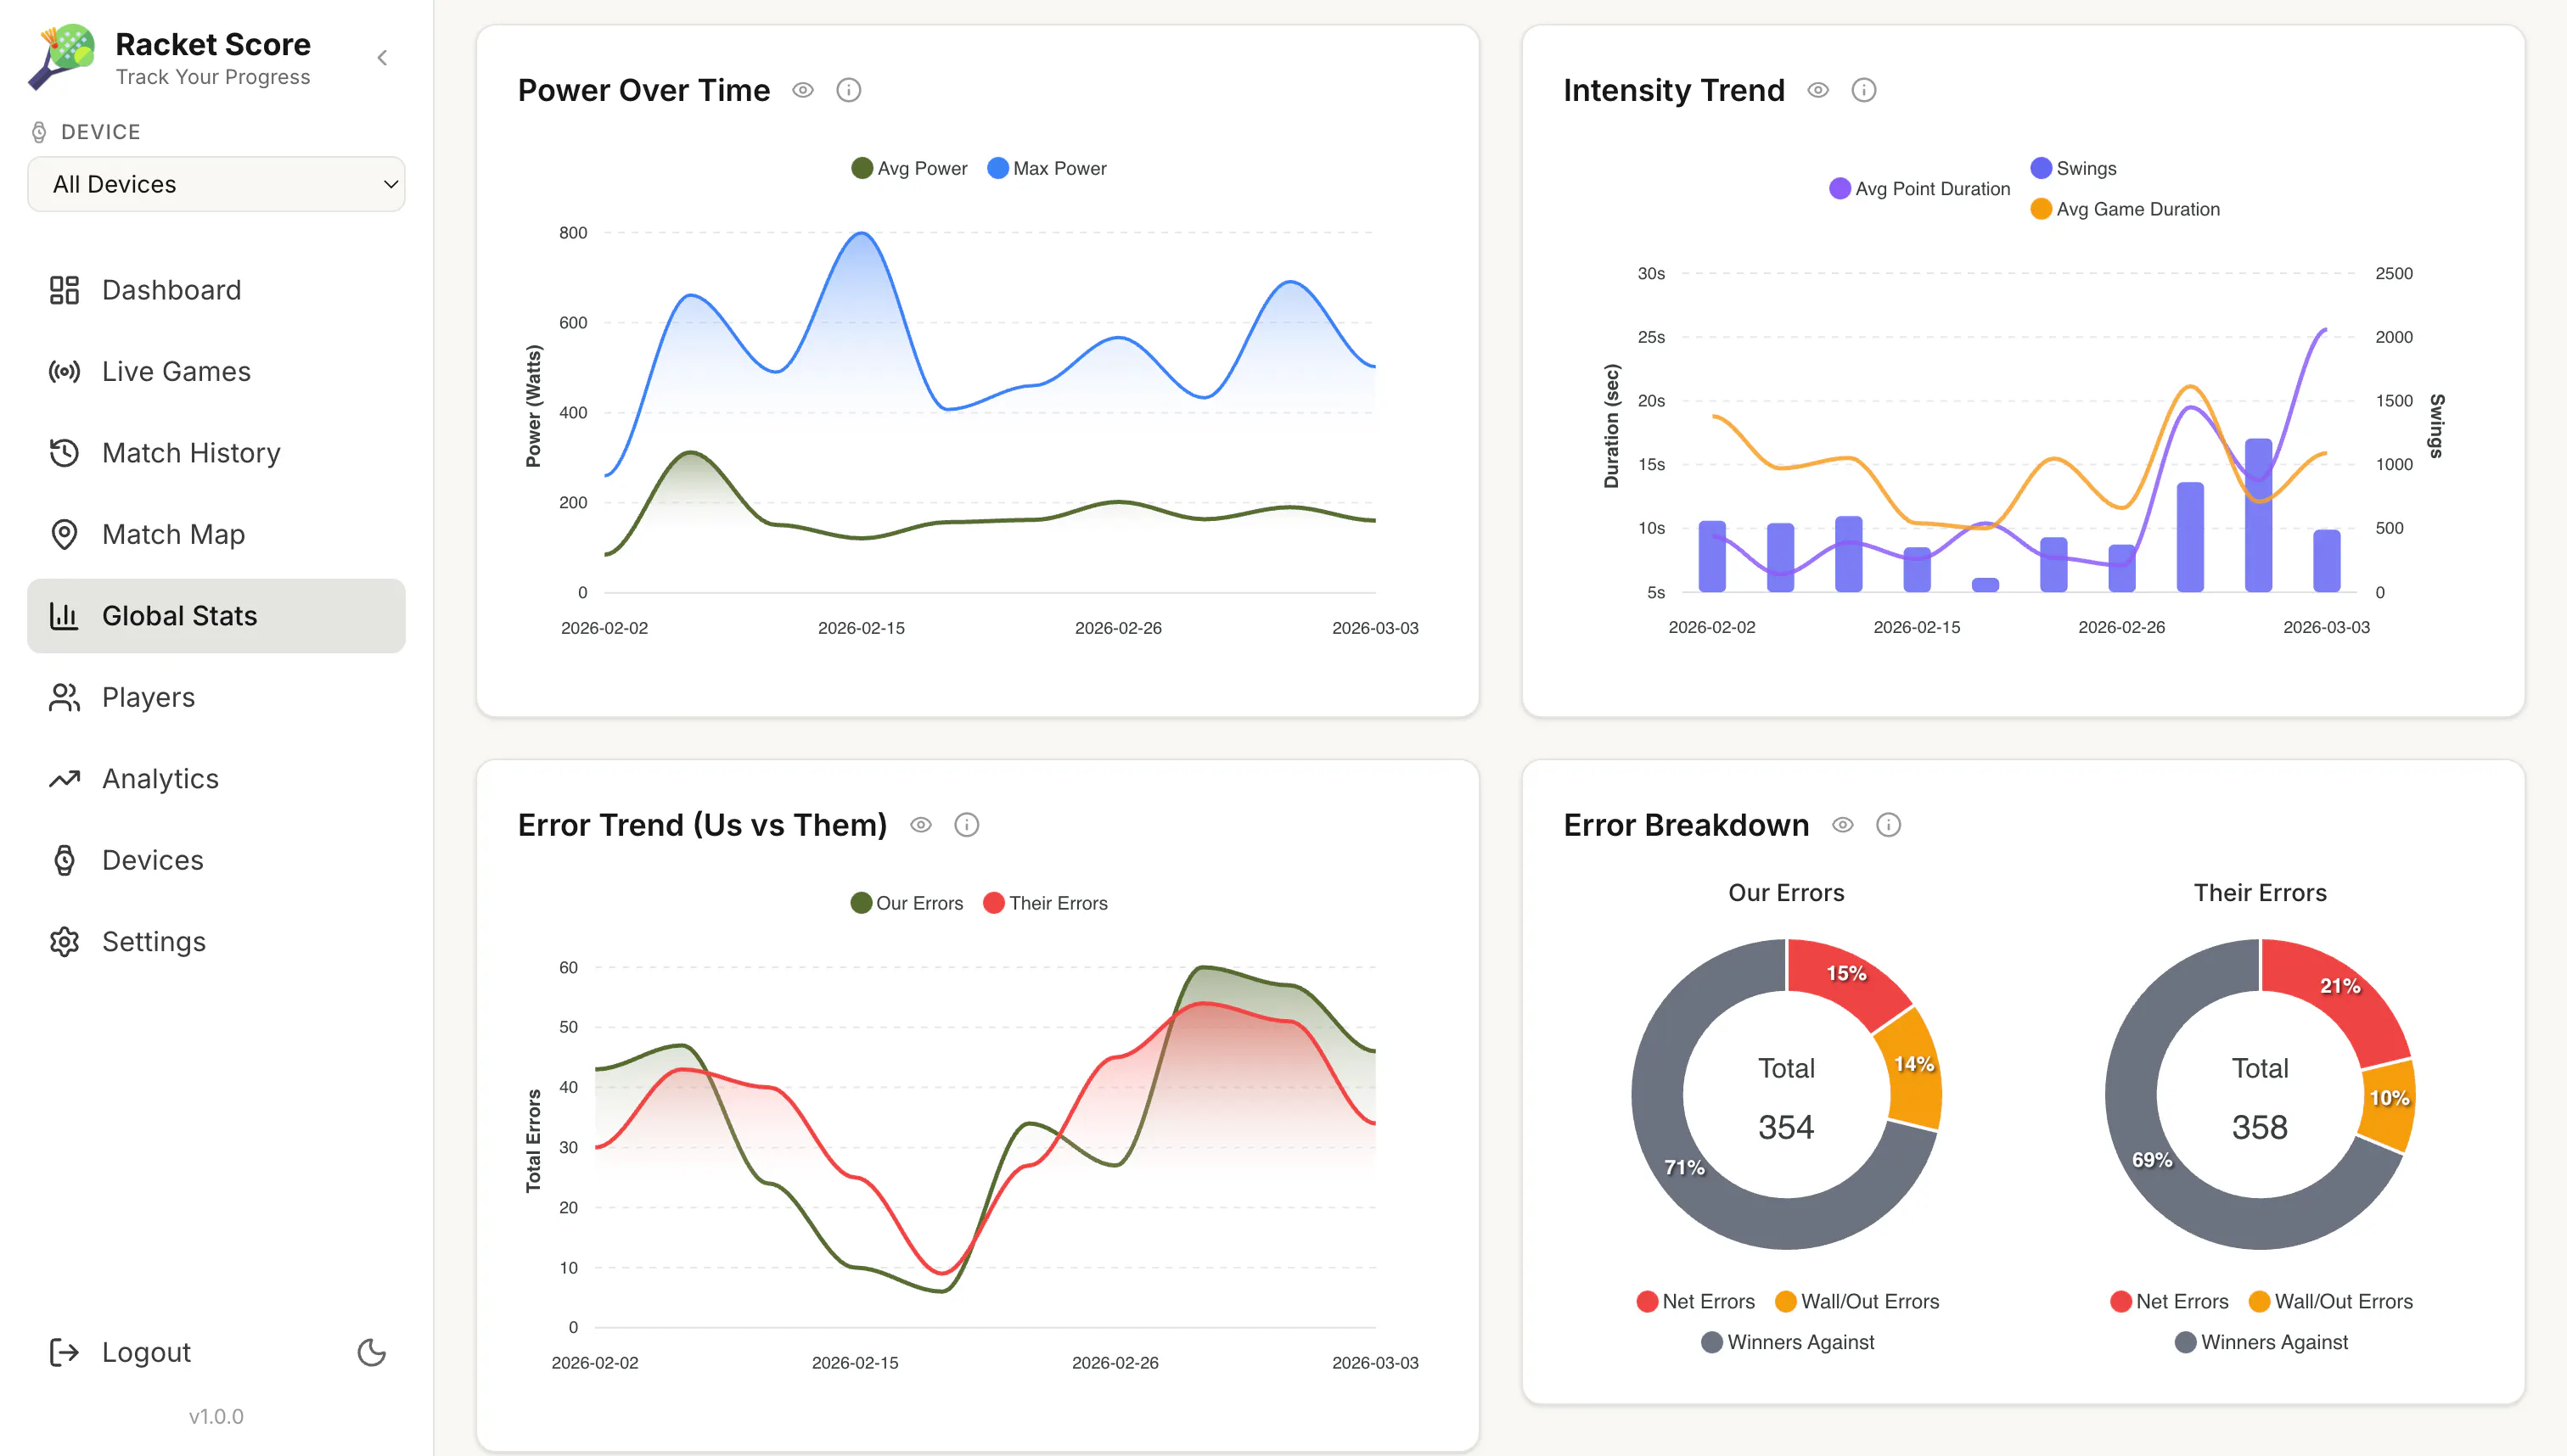Hide the Intensity Trend chart via eye icon
This screenshot has height=1456, width=2567.
pos(1817,90)
